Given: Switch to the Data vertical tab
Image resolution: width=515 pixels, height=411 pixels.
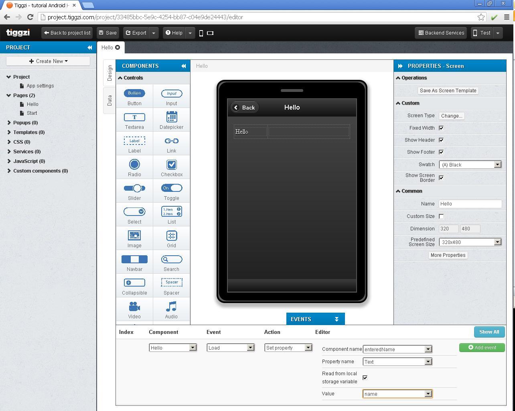Looking at the screenshot, I should click(109, 100).
